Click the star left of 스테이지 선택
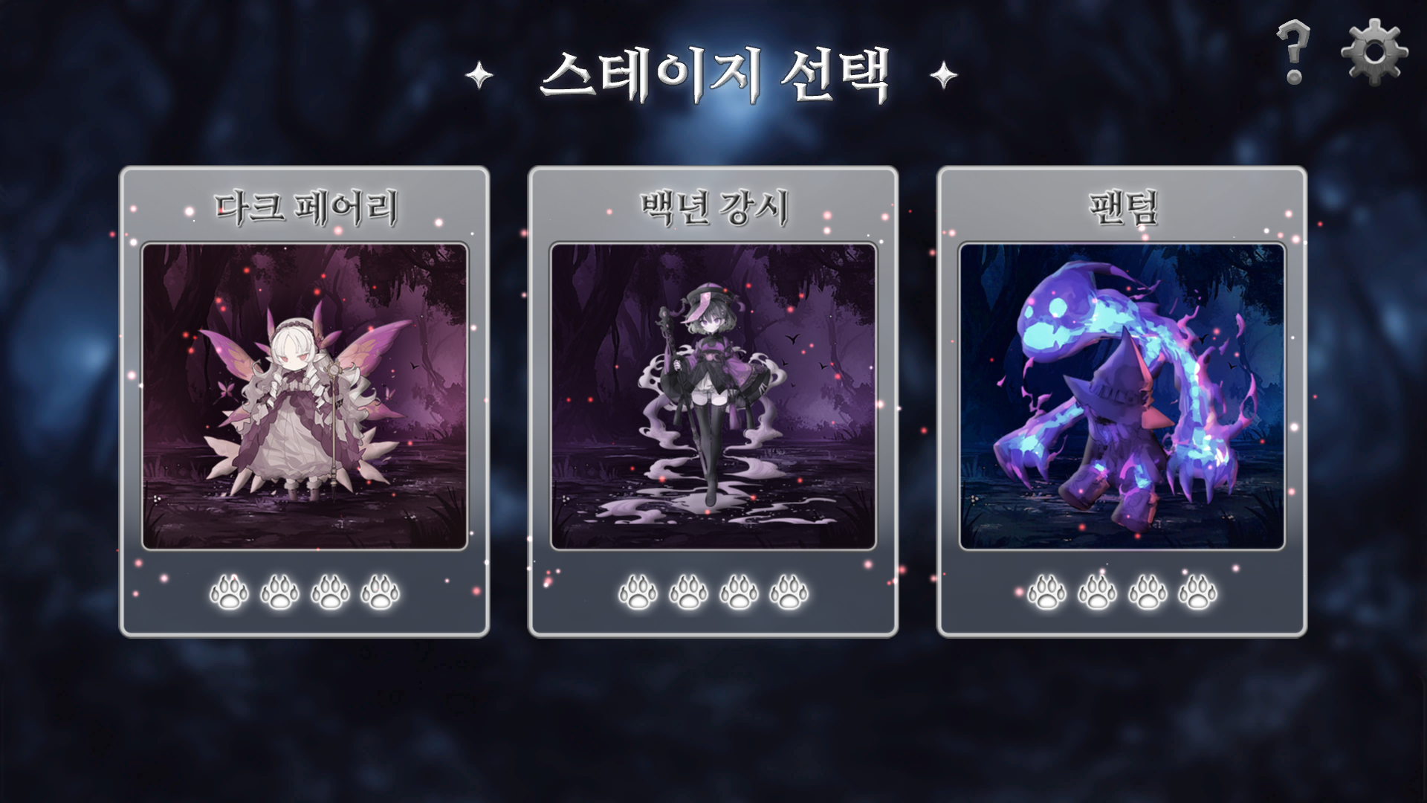1427x803 pixels. [x=479, y=75]
